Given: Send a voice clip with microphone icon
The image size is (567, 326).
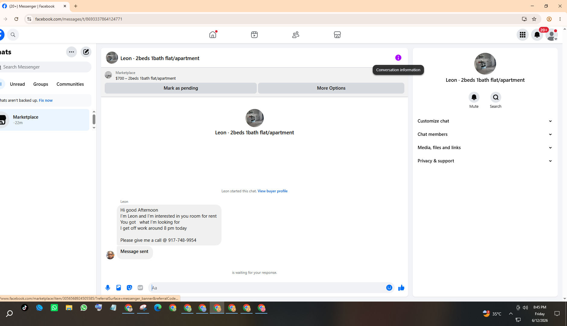Looking at the screenshot, I should (x=108, y=288).
